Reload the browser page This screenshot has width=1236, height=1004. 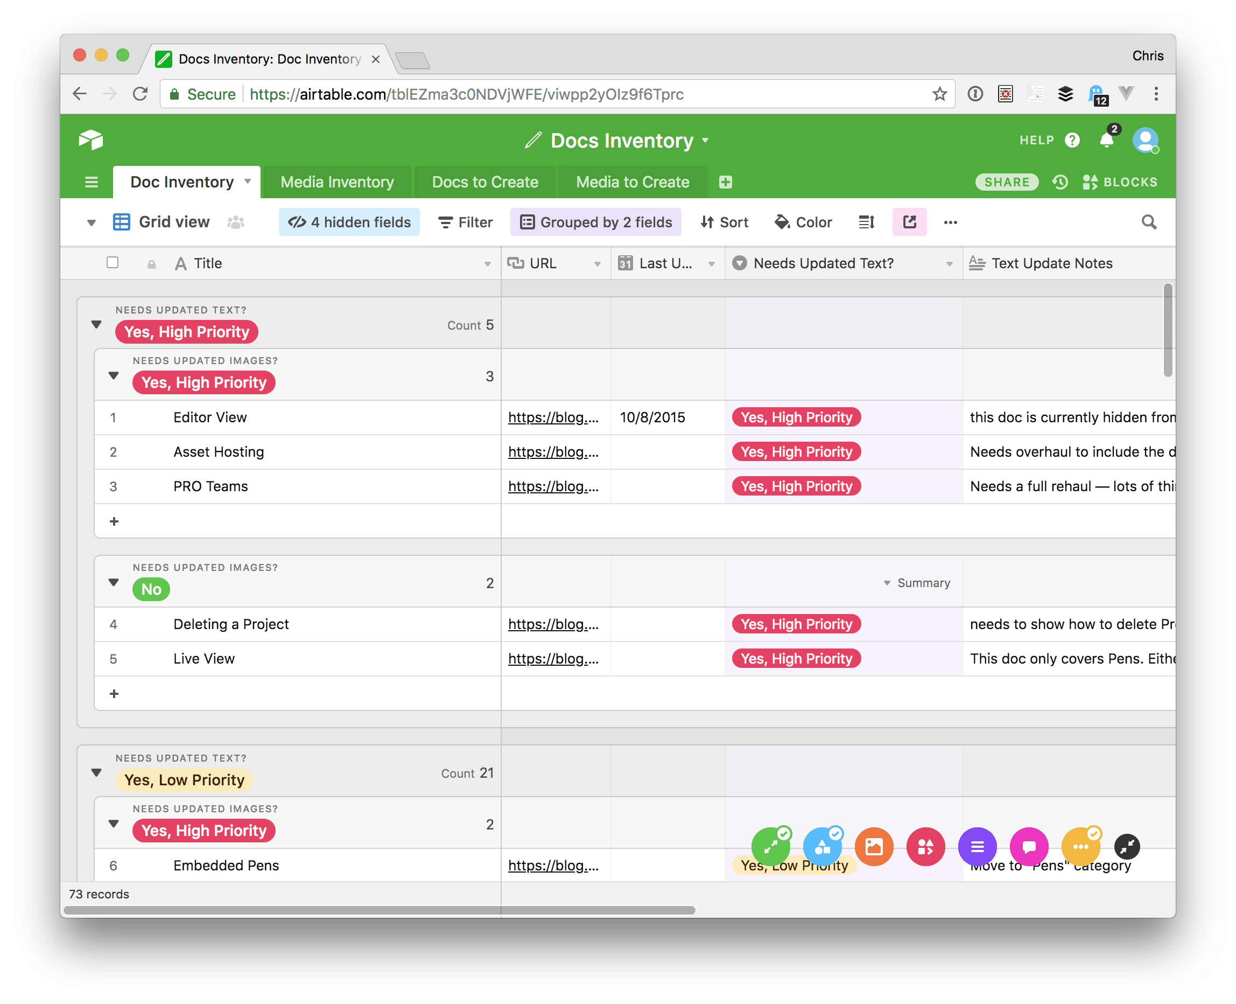[140, 94]
